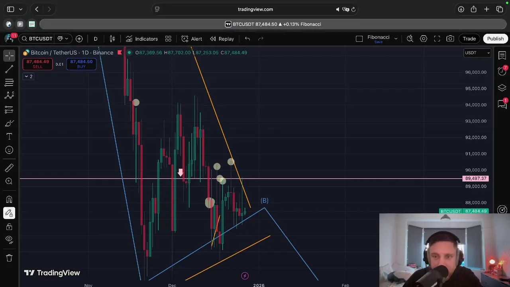Select the zoom in tool
Viewport: 510px width, 287px height.
[x=9, y=181]
